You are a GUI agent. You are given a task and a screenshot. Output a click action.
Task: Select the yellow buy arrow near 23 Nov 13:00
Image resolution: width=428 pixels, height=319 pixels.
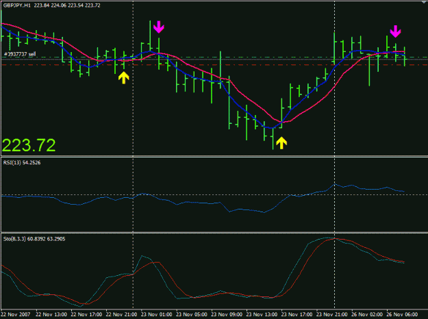pos(281,143)
